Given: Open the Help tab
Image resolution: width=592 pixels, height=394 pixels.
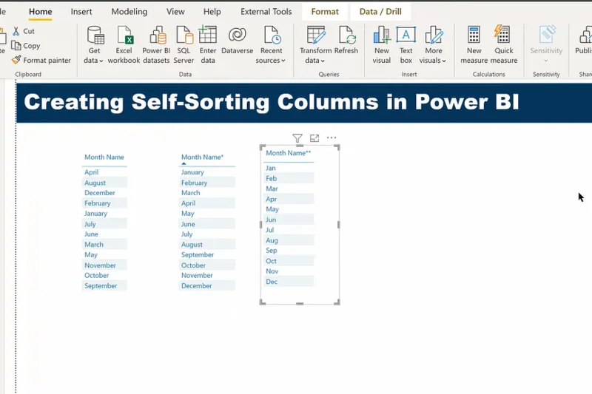Looking at the screenshot, I should click(212, 12).
